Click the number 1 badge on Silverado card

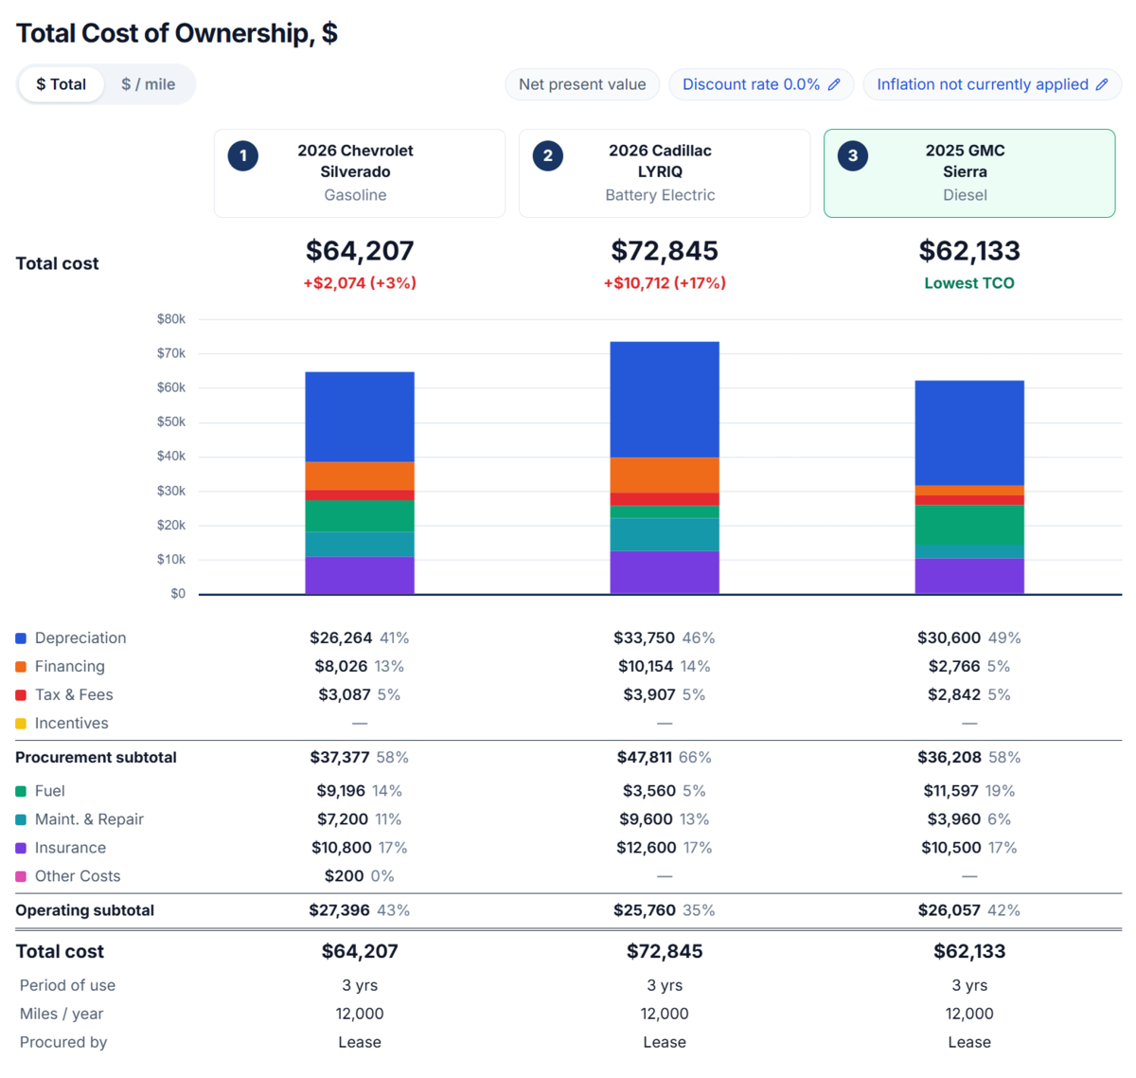(x=243, y=155)
